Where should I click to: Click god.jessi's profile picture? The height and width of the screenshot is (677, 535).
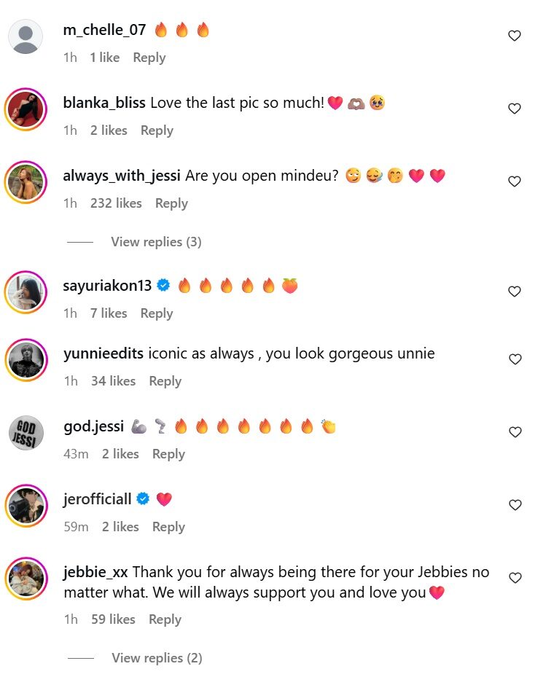pos(26,431)
